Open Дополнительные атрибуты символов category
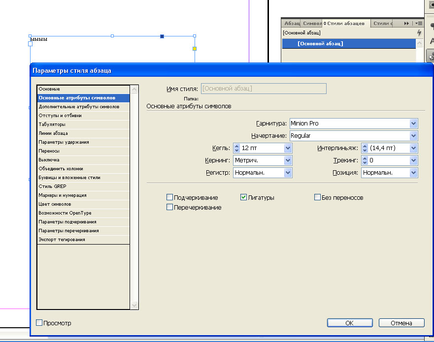Screen dimensions: 434x342 click(83, 107)
